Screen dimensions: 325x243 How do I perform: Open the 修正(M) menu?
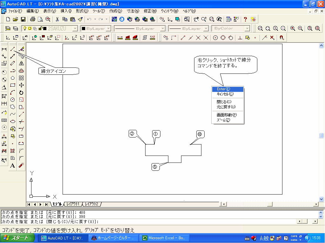click(150, 11)
